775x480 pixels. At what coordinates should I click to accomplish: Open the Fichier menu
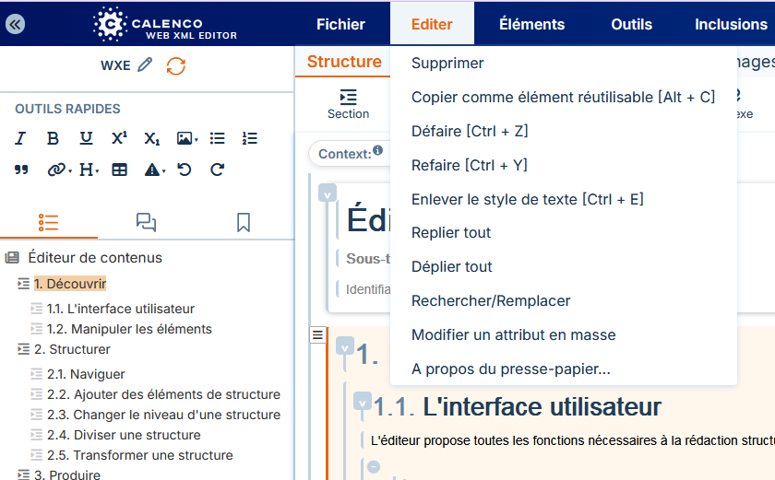(340, 24)
